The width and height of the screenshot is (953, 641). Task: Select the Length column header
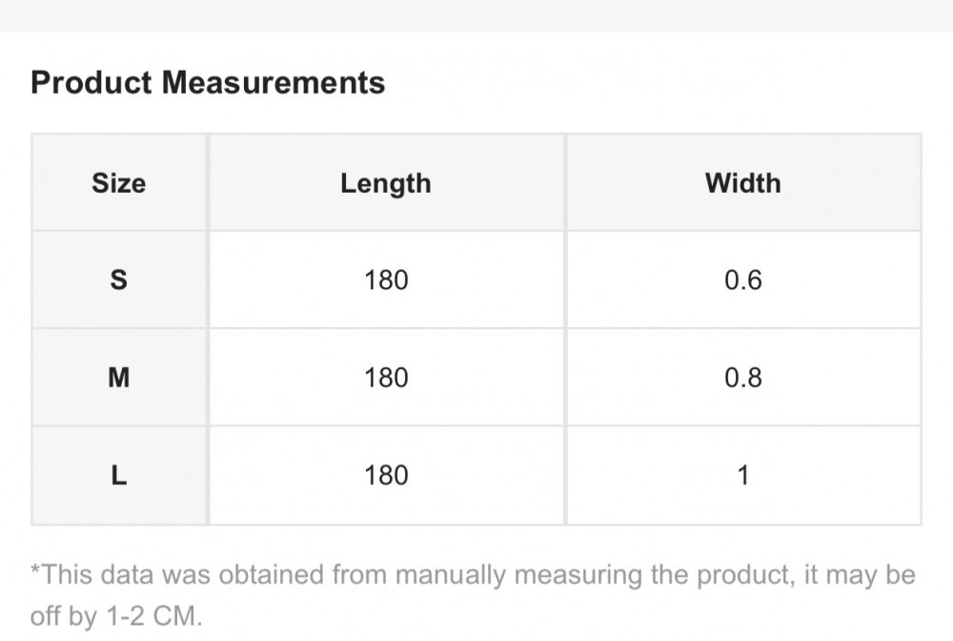[386, 182]
